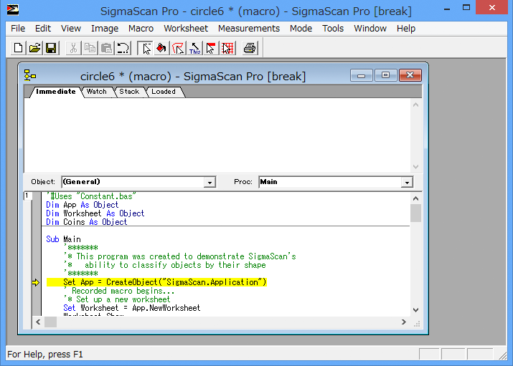Image resolution: width=513 pixels, height=366 pixels.
Task: Open the Measurements menu
Action: 249,29
